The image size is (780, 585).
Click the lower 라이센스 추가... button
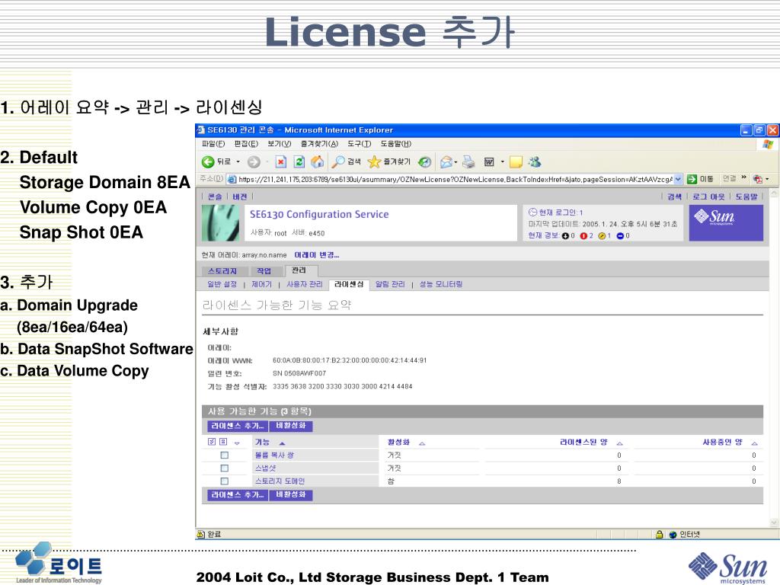[238, 494]
